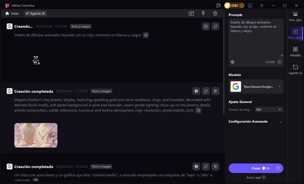Copy the 'Madre de dibujos animados' prompt text

[146, 35]
